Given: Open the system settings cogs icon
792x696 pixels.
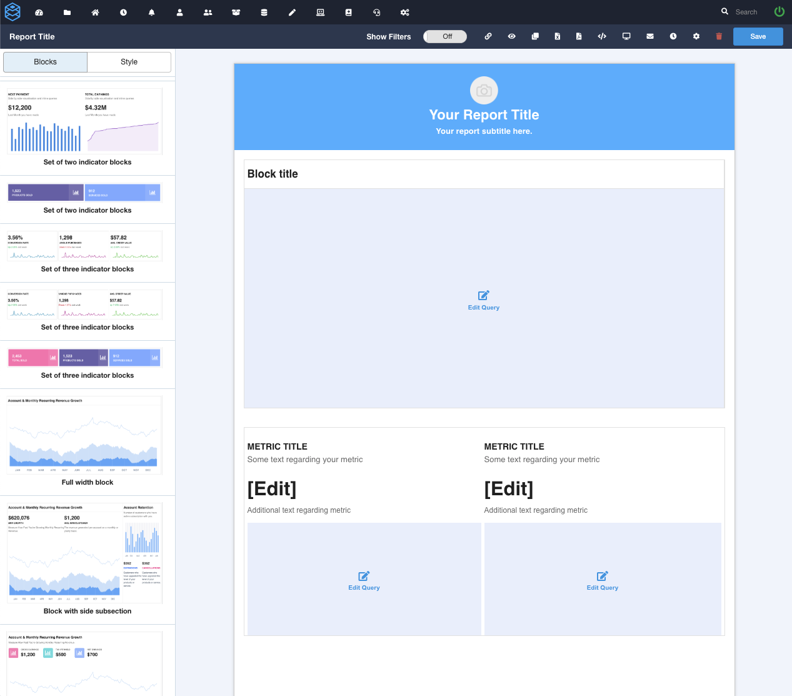Looking at the screenshot, I should 404,13.
